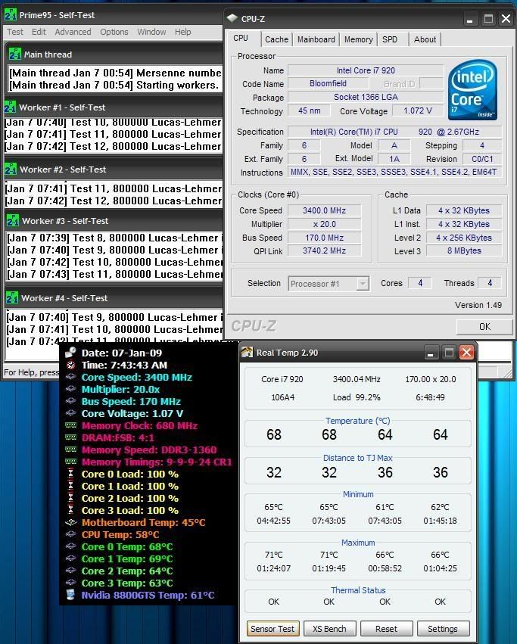Click the icon beside Core Voltage: 1.07 V
Screen dimensions: 517x644
[71, 413]
